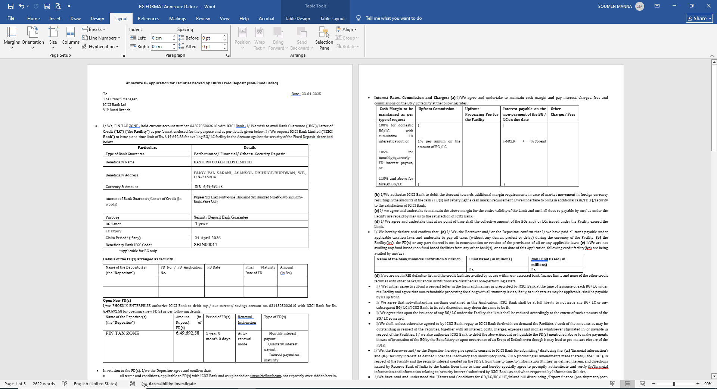This screenshot has height=389, width=717.
Task: Click the Spacing After input field
Action: [212, 47]
